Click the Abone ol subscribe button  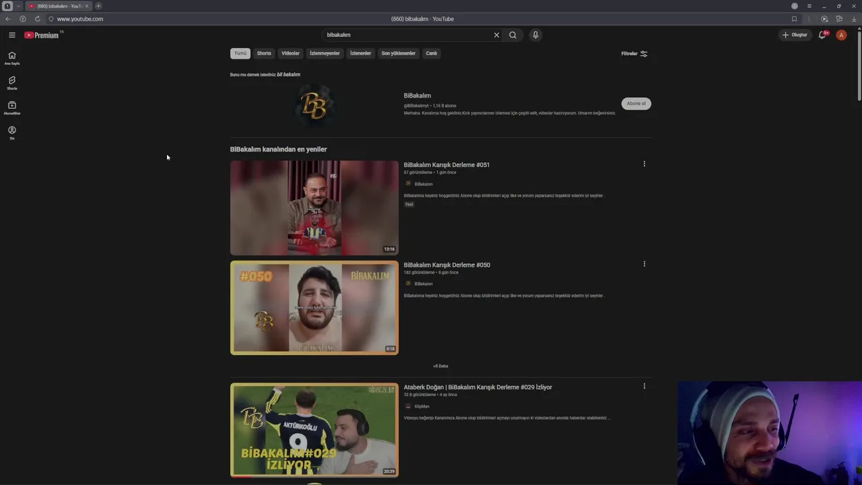pos(636,103)
